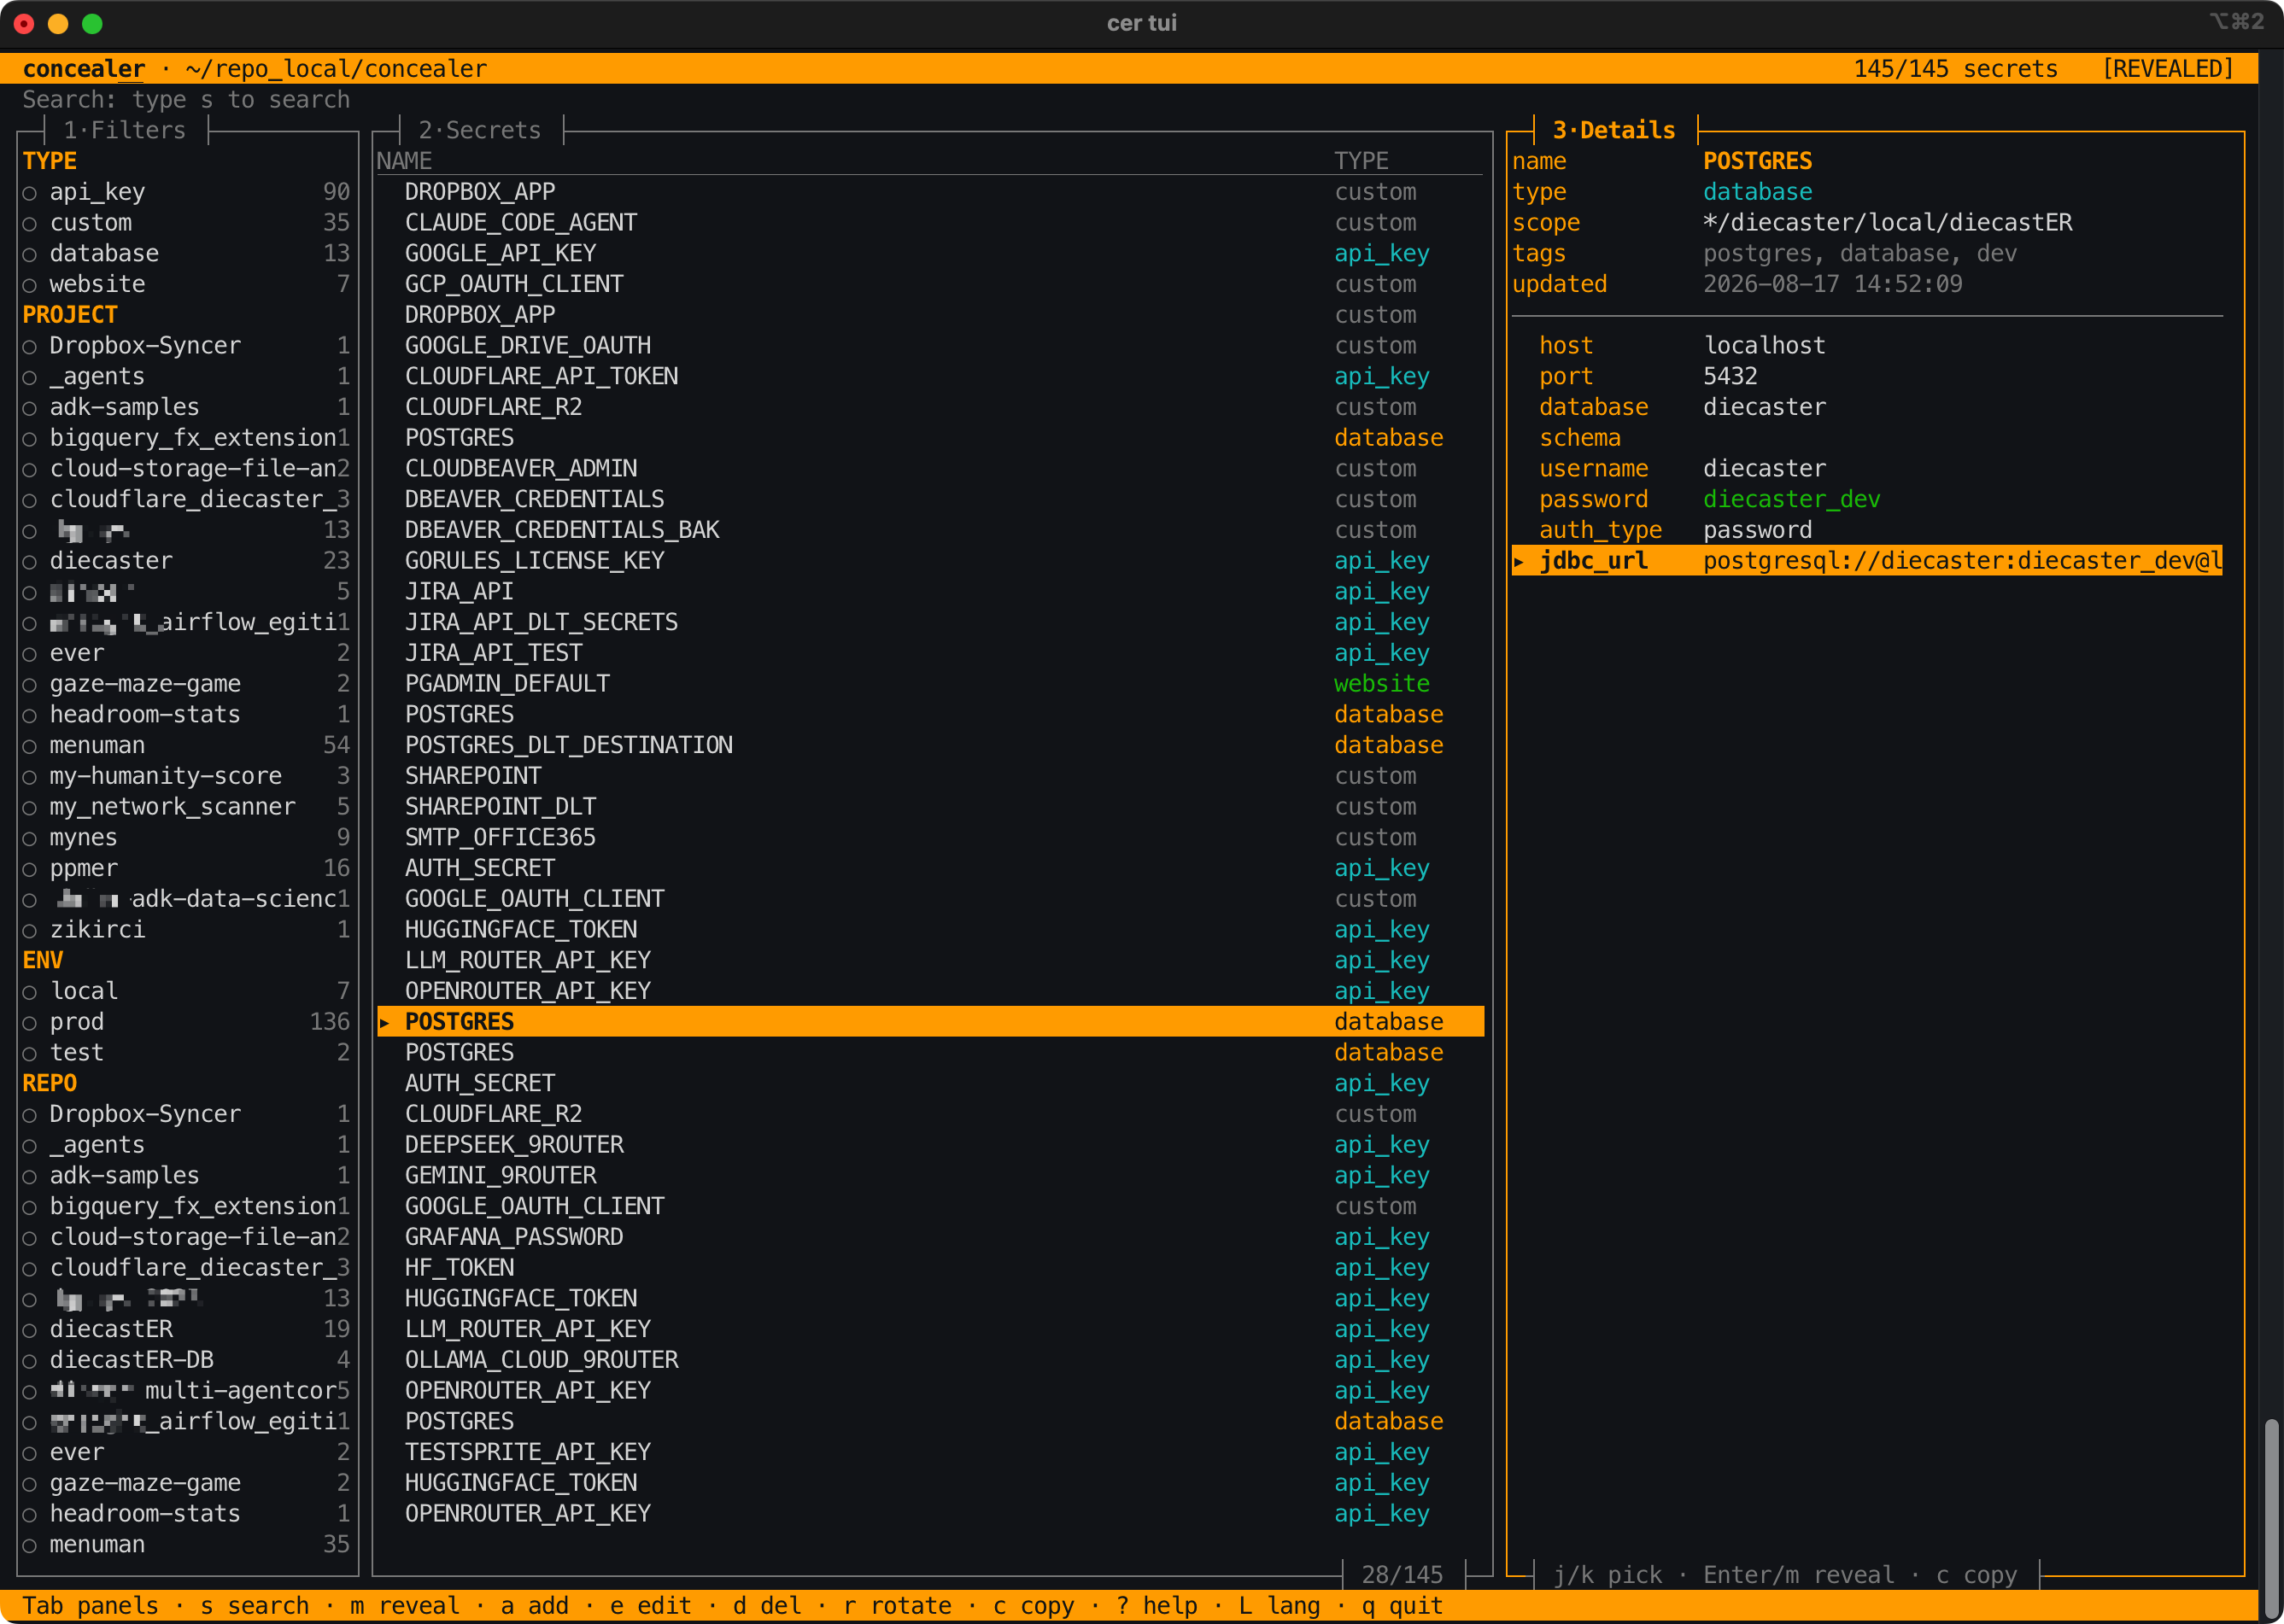Select the prod env filter
This screenshot has width=2284, height=1624.
(x=186, y=1022)
